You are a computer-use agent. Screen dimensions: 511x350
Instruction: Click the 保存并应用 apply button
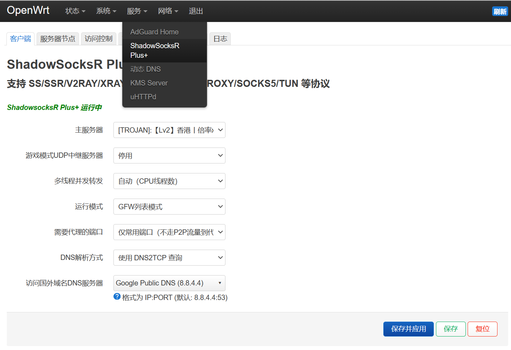point(408,329)
